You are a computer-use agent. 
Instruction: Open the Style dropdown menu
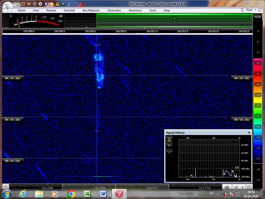coord(251,10)
